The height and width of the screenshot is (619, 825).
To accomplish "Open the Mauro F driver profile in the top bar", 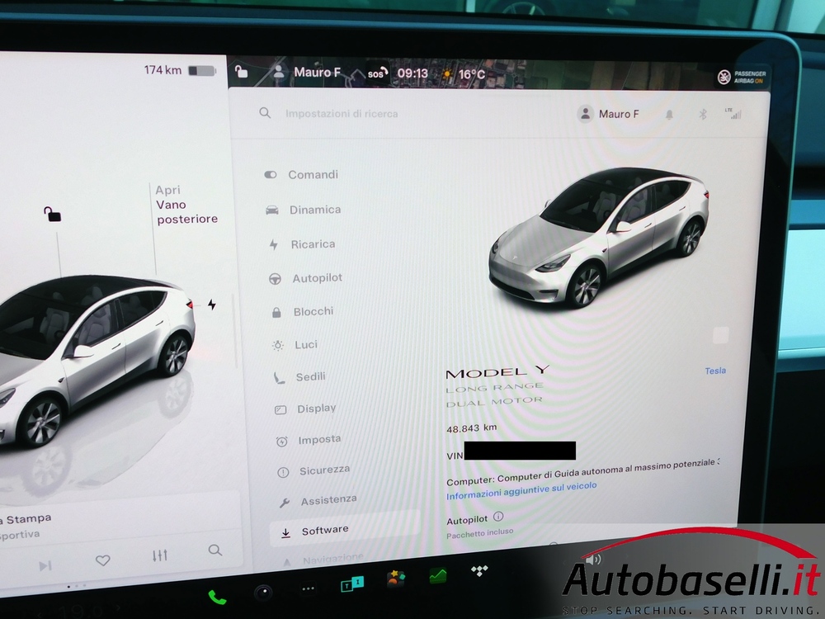I will point(307,72).
